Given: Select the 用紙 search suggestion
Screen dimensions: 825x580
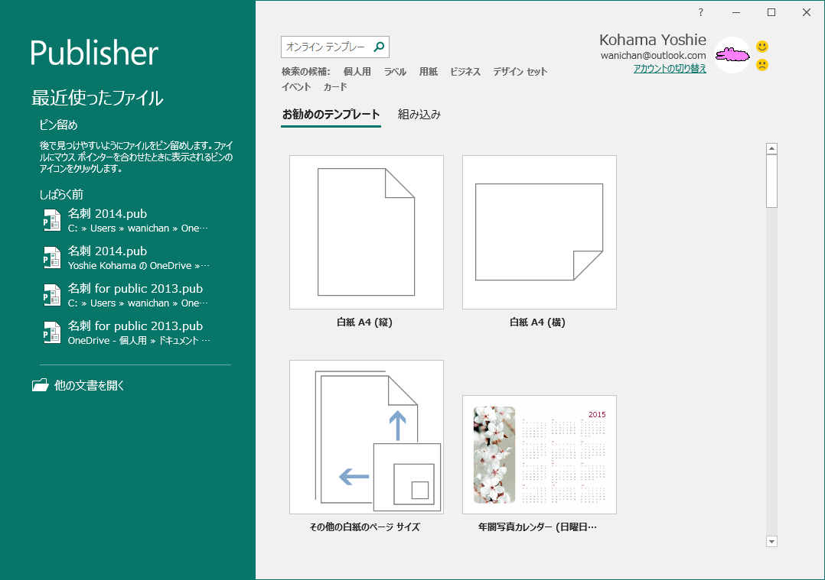Looking at the screenshot, I should tap(429, 72).
